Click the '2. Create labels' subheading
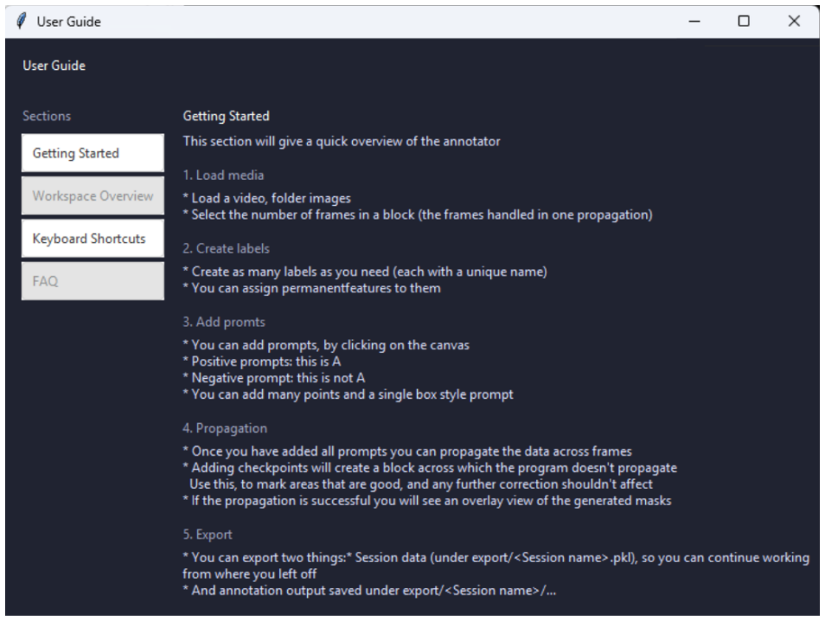The image size is (825, 621). [227, 248]
